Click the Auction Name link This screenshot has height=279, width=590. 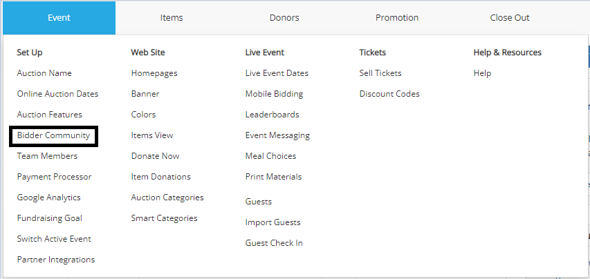click(44, 73)
